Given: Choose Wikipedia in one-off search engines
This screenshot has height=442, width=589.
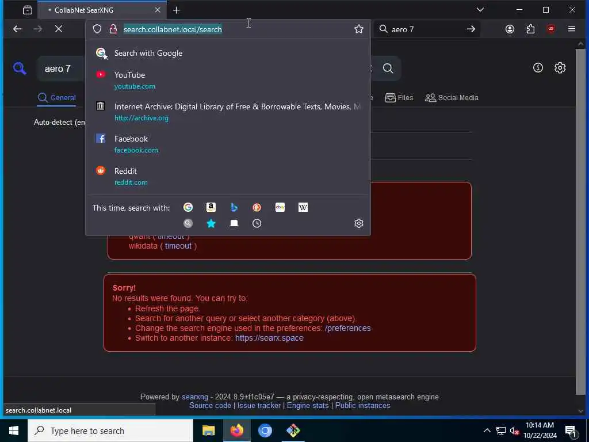Looking at the screenshot, I should [x=303, y=207].
